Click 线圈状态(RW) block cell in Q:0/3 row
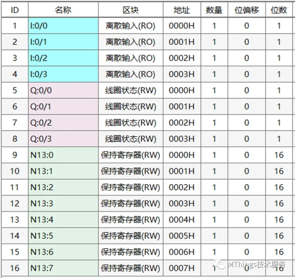The width and height of the screenshot is (295, 278). point(131,139)
